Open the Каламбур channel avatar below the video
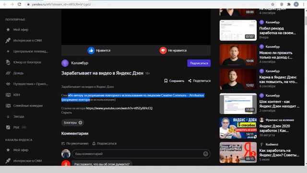Viewport: 307px width, 173px height. (65, 63)
